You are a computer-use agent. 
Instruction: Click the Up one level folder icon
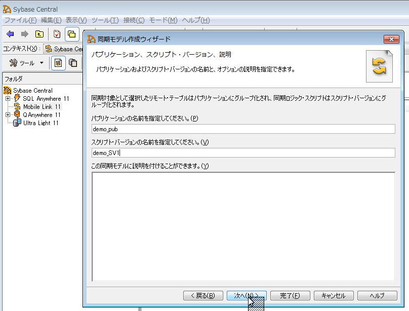[x=39, y=34]
